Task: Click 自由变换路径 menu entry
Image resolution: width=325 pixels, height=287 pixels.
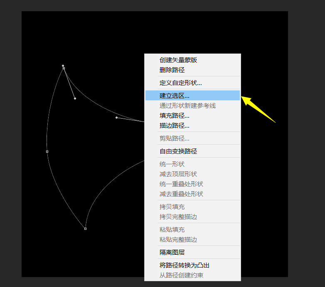Action: click(x=192, y=151)
